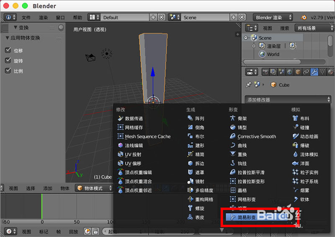This screenshot has width=335, height=237.
Task: Choose the 洋面 ocean modifier
Action: pos(301,163)
